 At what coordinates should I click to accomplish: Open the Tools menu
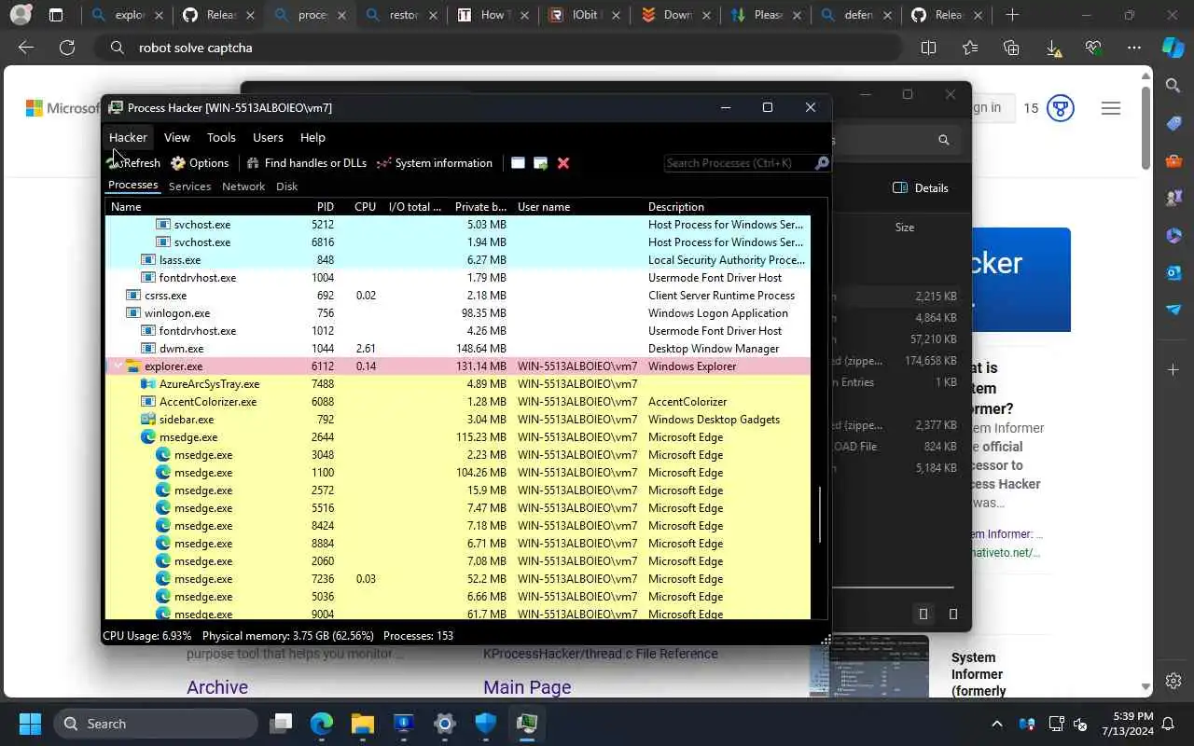(x=221, y=137)
